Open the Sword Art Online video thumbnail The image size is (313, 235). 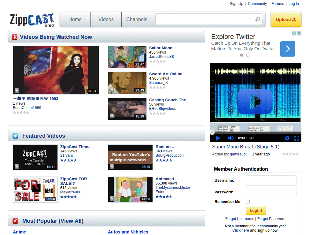pyautogui.click(x=127, y=83)
